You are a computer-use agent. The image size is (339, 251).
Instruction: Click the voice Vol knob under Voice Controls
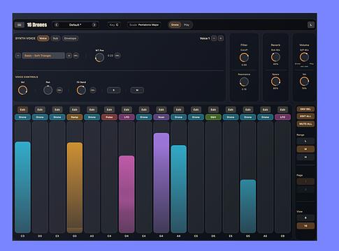22,90
